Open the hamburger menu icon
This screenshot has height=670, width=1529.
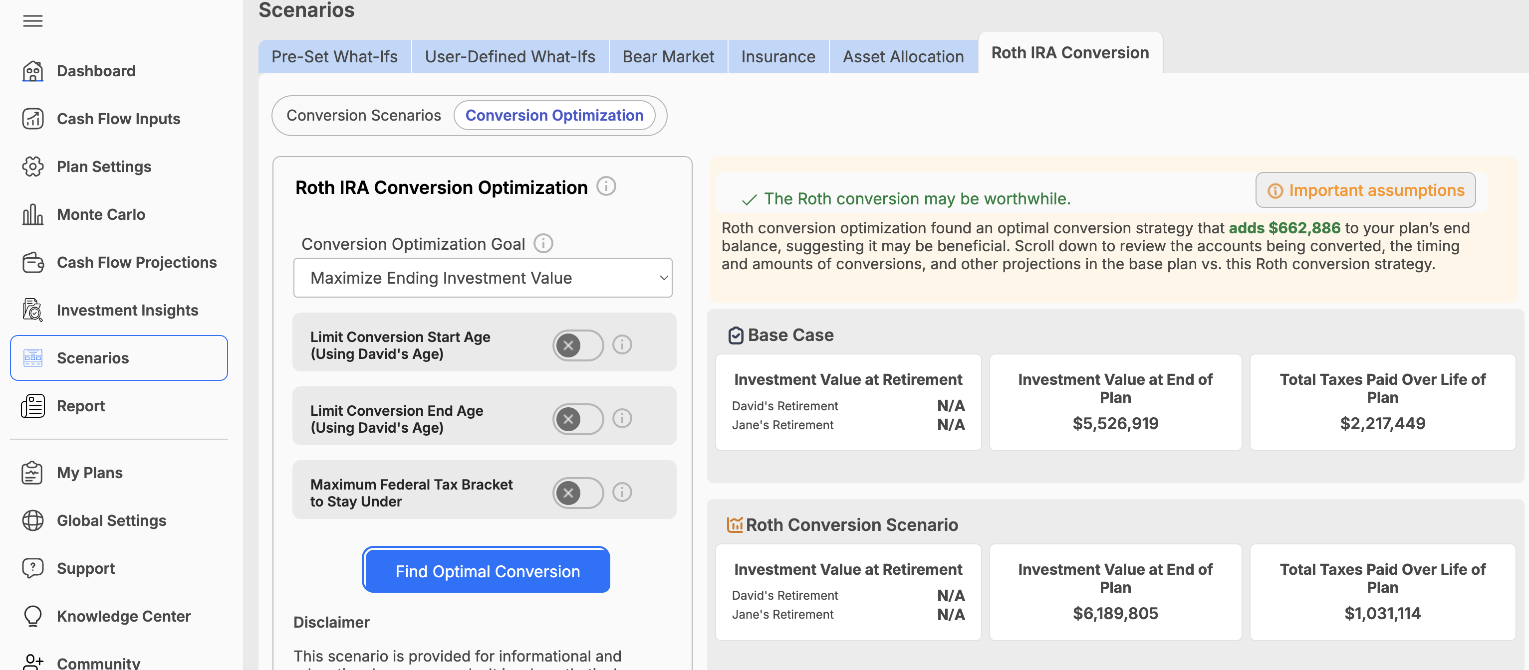[32, 21]
